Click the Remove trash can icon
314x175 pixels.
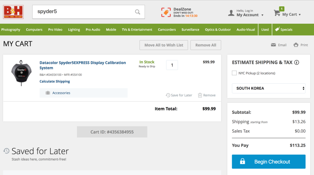[x=200, y=95]
